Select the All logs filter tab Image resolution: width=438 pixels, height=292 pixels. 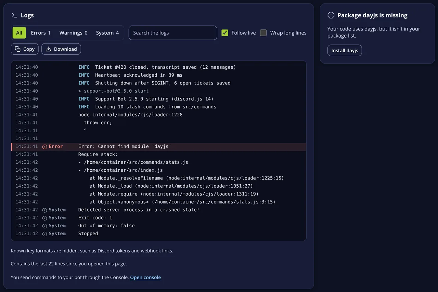(19, 33)
